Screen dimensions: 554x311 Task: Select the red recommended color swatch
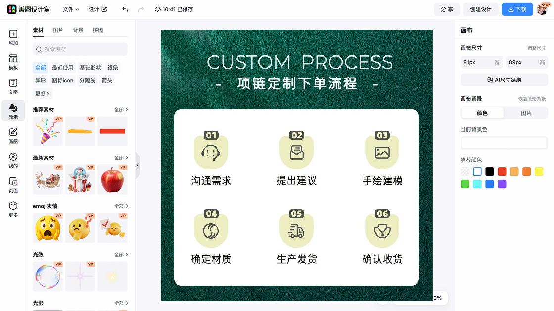[x=502, y=171]
